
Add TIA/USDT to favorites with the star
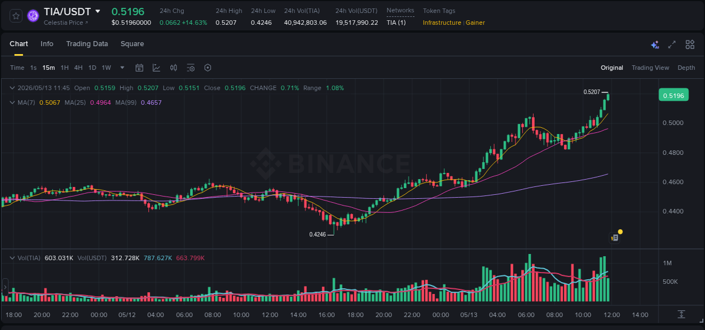click(16, 16)
